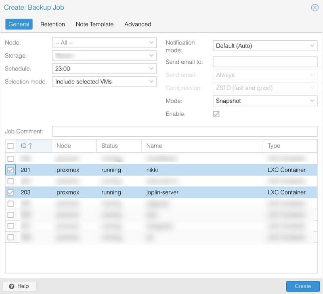The height and width of the screenshot is (294, 323).
Task: Toggle the Enable checkbox
Action: 216,114
